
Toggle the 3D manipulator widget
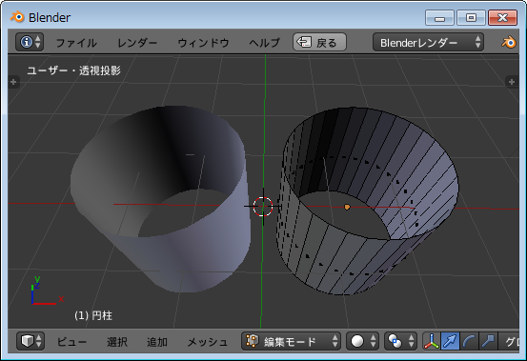pyautogui.click(x=432, y=341)
